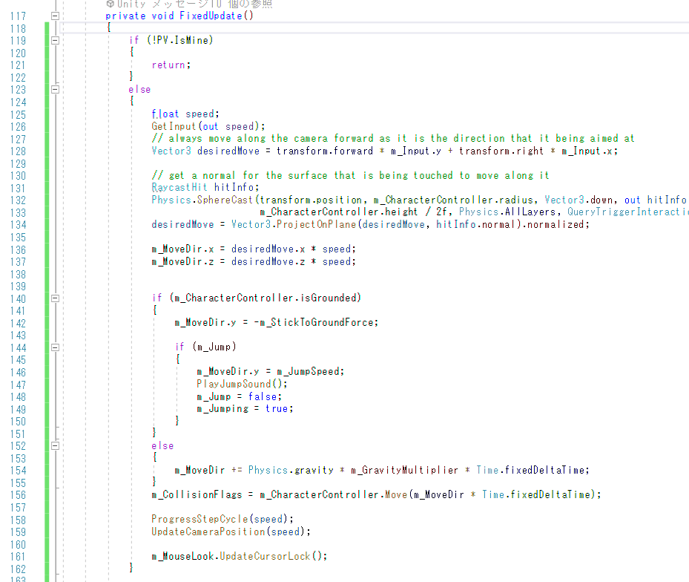Click line number 156 in the gutter

[x=16, y=494]
